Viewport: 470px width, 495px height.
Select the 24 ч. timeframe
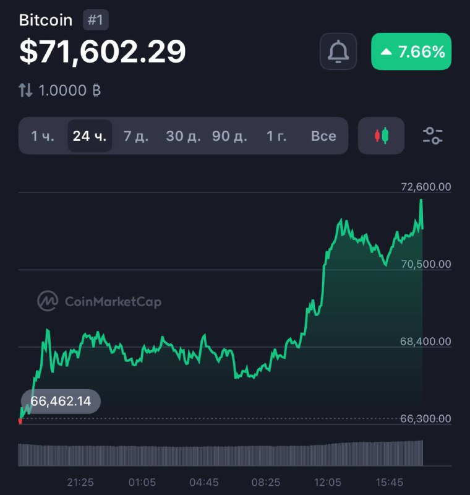(89, 136)
